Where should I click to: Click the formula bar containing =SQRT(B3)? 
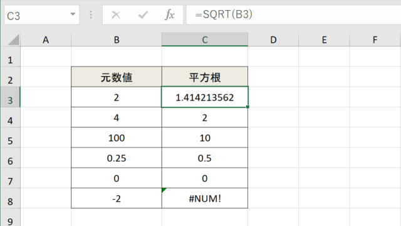pyautogui.click(x=293, y=15)
